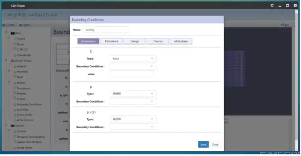
Task: Click the Solution Setup node icon
Action: tap(12, 61)
